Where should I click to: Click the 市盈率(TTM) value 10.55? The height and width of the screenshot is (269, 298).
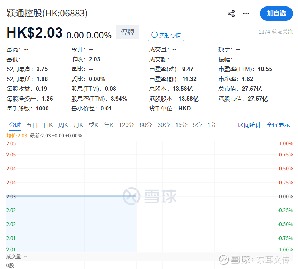(x=265, y=69)
